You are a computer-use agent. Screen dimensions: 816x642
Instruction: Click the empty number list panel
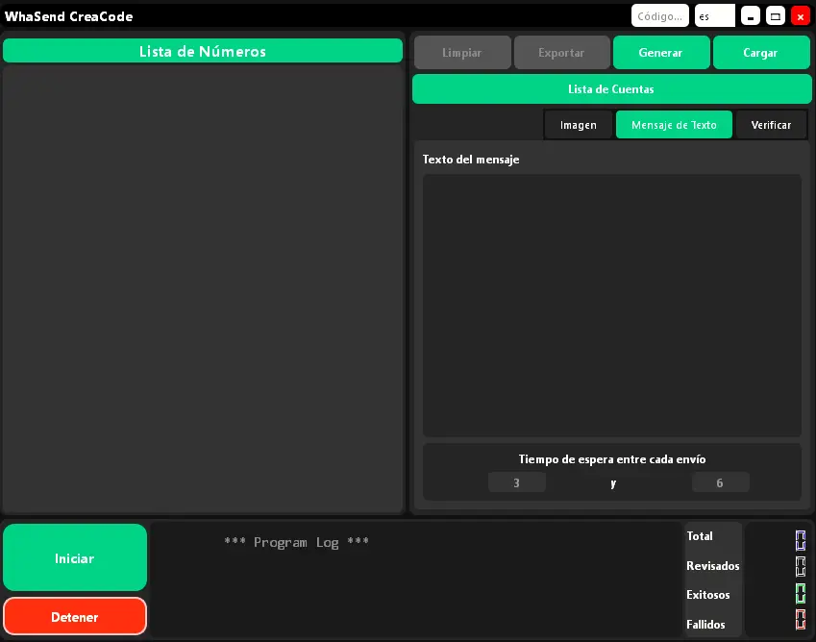tap(203, 288)
